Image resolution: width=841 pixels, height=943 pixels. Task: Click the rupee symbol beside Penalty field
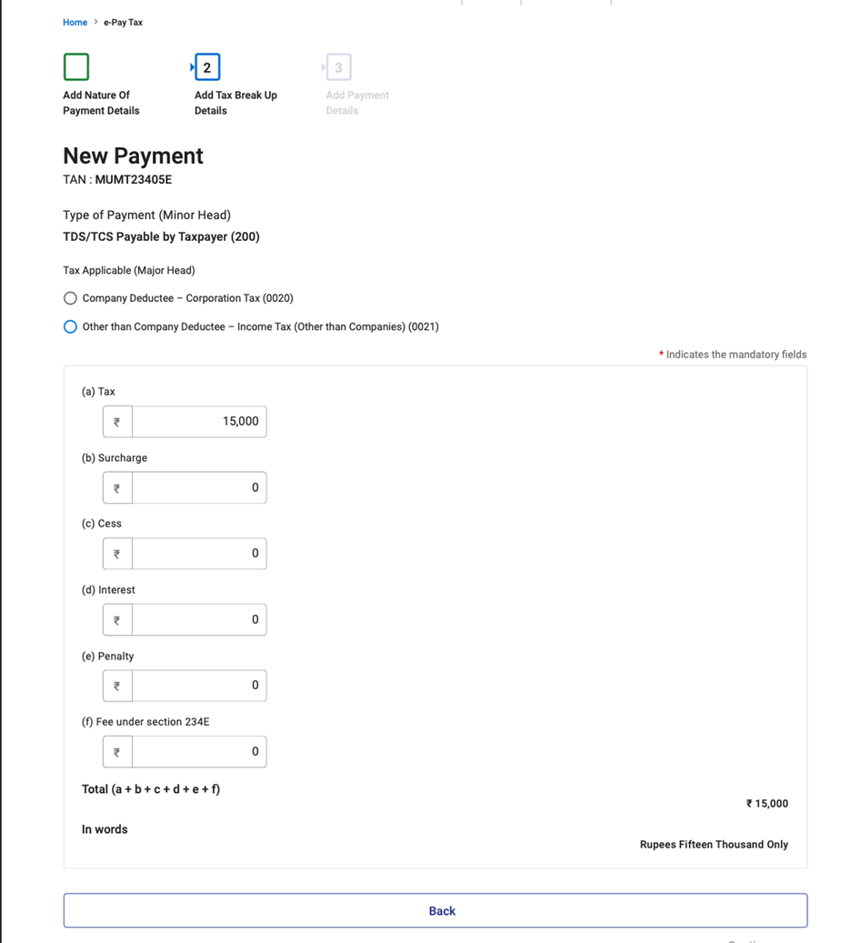point(117,686)
